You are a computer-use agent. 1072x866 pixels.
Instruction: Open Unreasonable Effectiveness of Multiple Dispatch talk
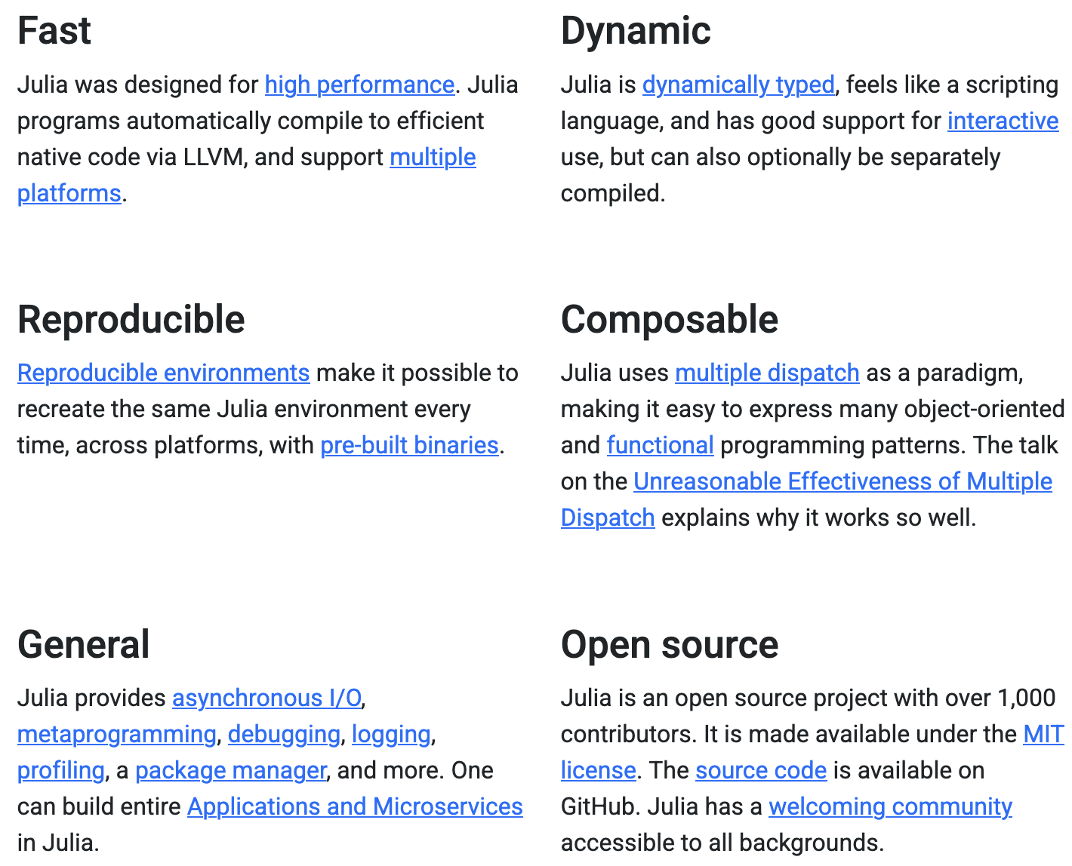(843, 481)
